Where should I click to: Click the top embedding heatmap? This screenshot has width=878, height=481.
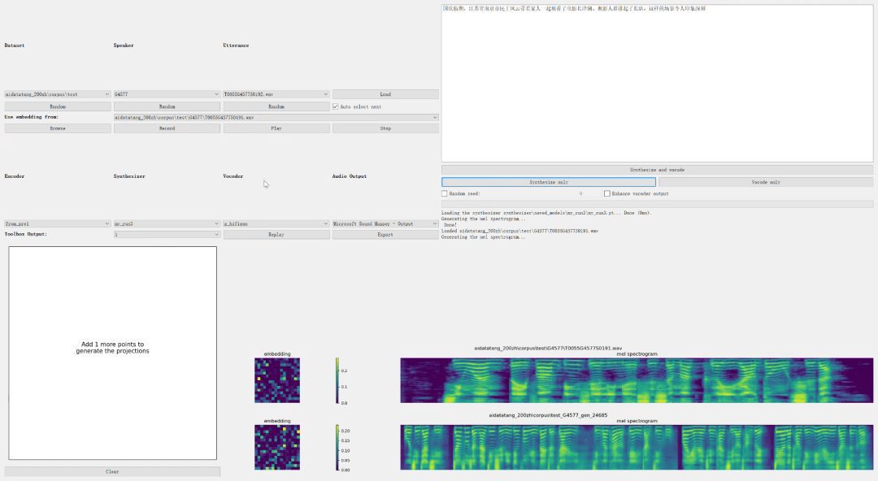tap(277, 380)
